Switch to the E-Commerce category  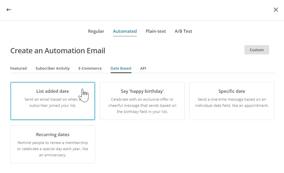(x=90, y=68)
